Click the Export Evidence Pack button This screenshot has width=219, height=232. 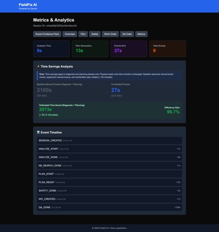pyautogui.click(x=47, y=34)
